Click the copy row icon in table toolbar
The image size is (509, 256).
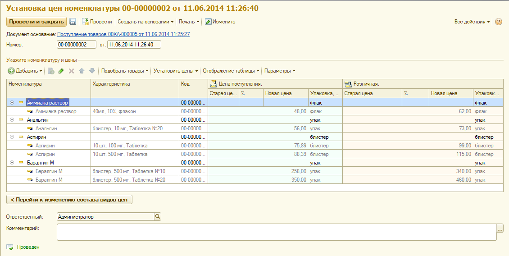tap(51, 71)
